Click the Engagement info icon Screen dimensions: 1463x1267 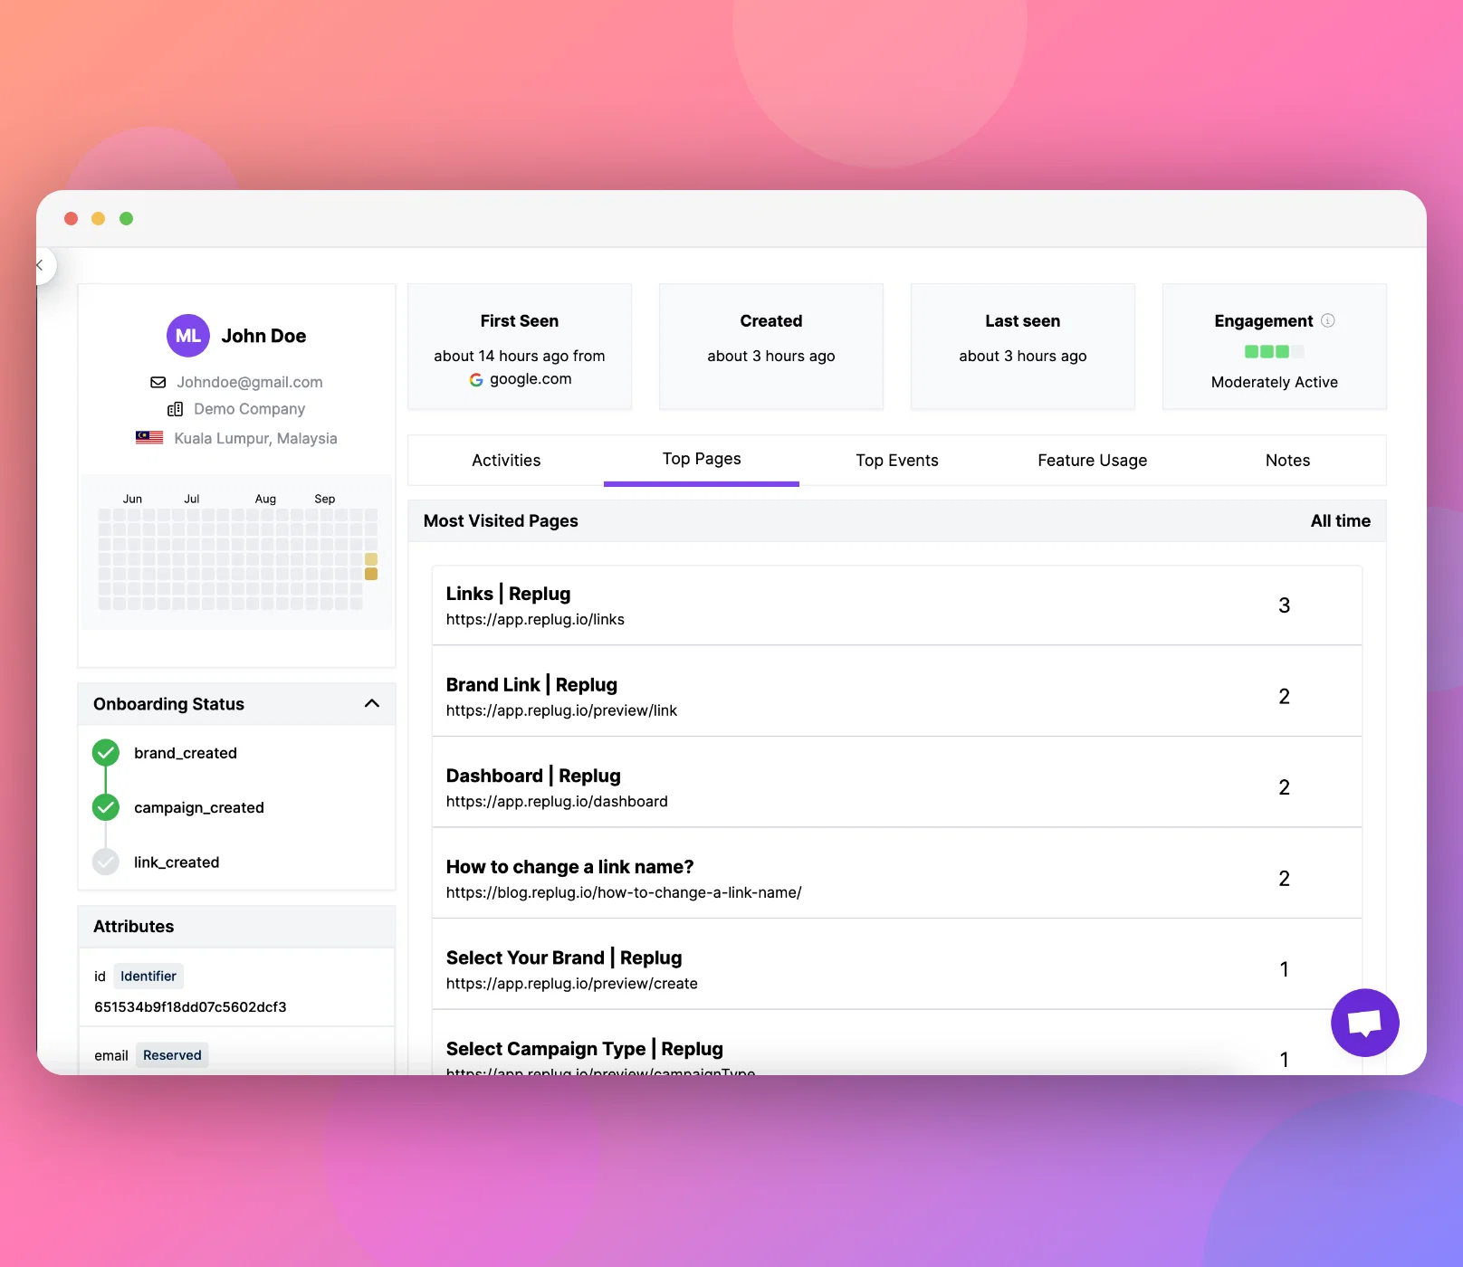point(1328,320)
